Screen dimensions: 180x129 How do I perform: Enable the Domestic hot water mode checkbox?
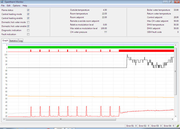28,22
